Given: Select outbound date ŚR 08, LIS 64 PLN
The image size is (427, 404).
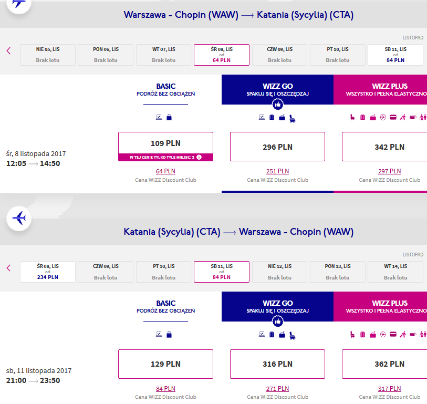Looking at the screenshot, I should [x=222, y=55].
